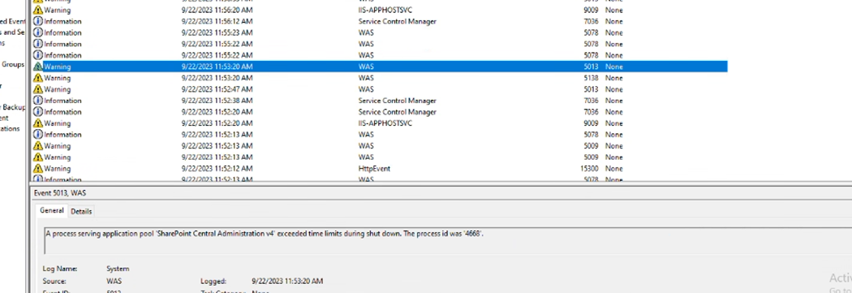
Task: Click the Information level text at 11:52:38 AM
Action: point(62,101)
